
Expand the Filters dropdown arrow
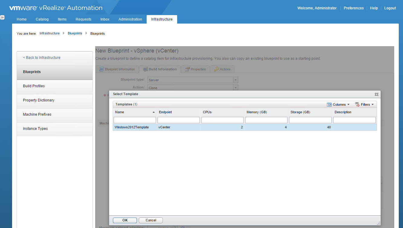point(372,104)
